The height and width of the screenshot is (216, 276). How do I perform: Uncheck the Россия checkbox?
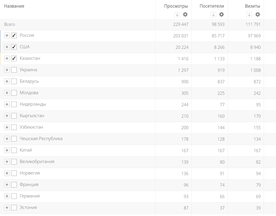point(14,36)
